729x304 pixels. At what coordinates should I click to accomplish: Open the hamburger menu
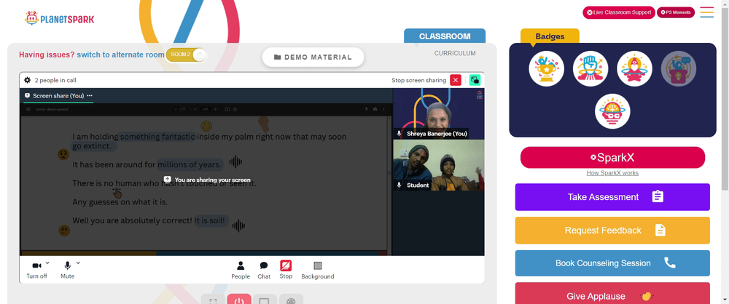(x=706, y=12)
